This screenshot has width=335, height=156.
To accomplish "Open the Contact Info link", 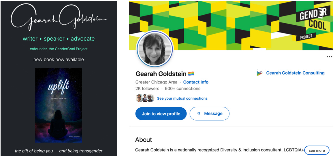I will [x=196, y=82].
